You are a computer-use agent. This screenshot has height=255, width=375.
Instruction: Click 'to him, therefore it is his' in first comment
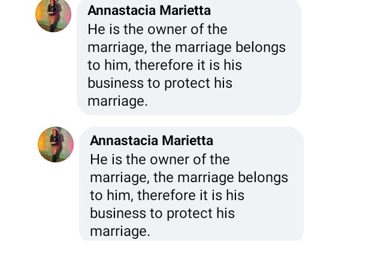(165, 65)
